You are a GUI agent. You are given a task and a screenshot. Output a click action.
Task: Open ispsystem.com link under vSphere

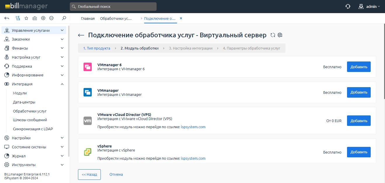coord(193,159)
